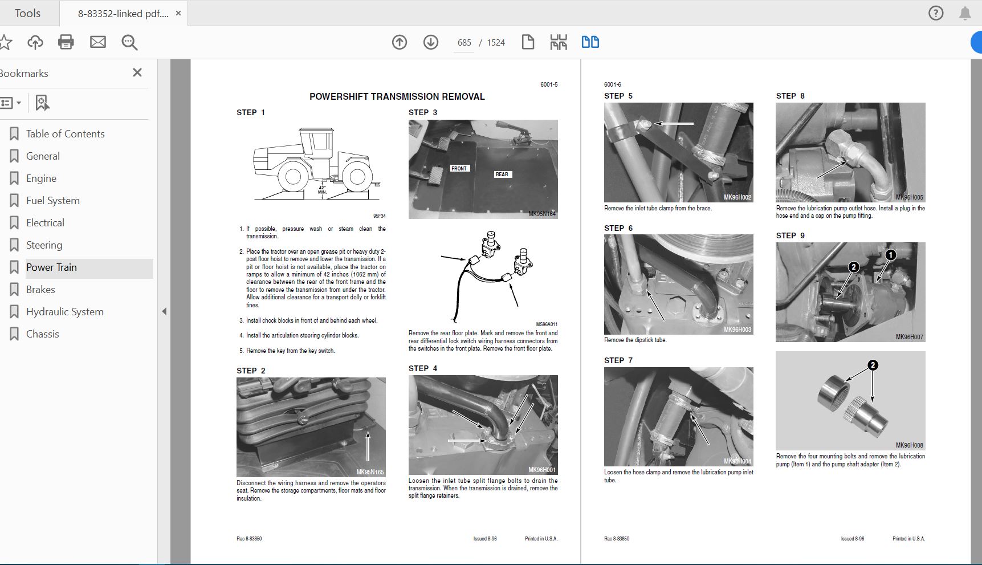The width and height of the screenshot is (982, 565).
Task: Click the bookmark icon beside Electrical
Action: pyautogui.click(x=14, y=223)
